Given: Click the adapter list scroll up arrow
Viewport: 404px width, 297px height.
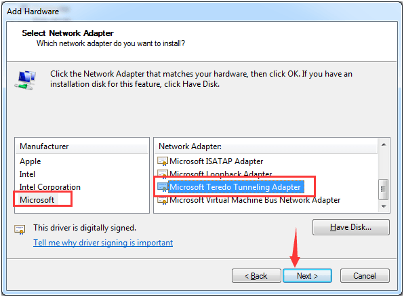Looking at the screenshot, I should [384, 144].
